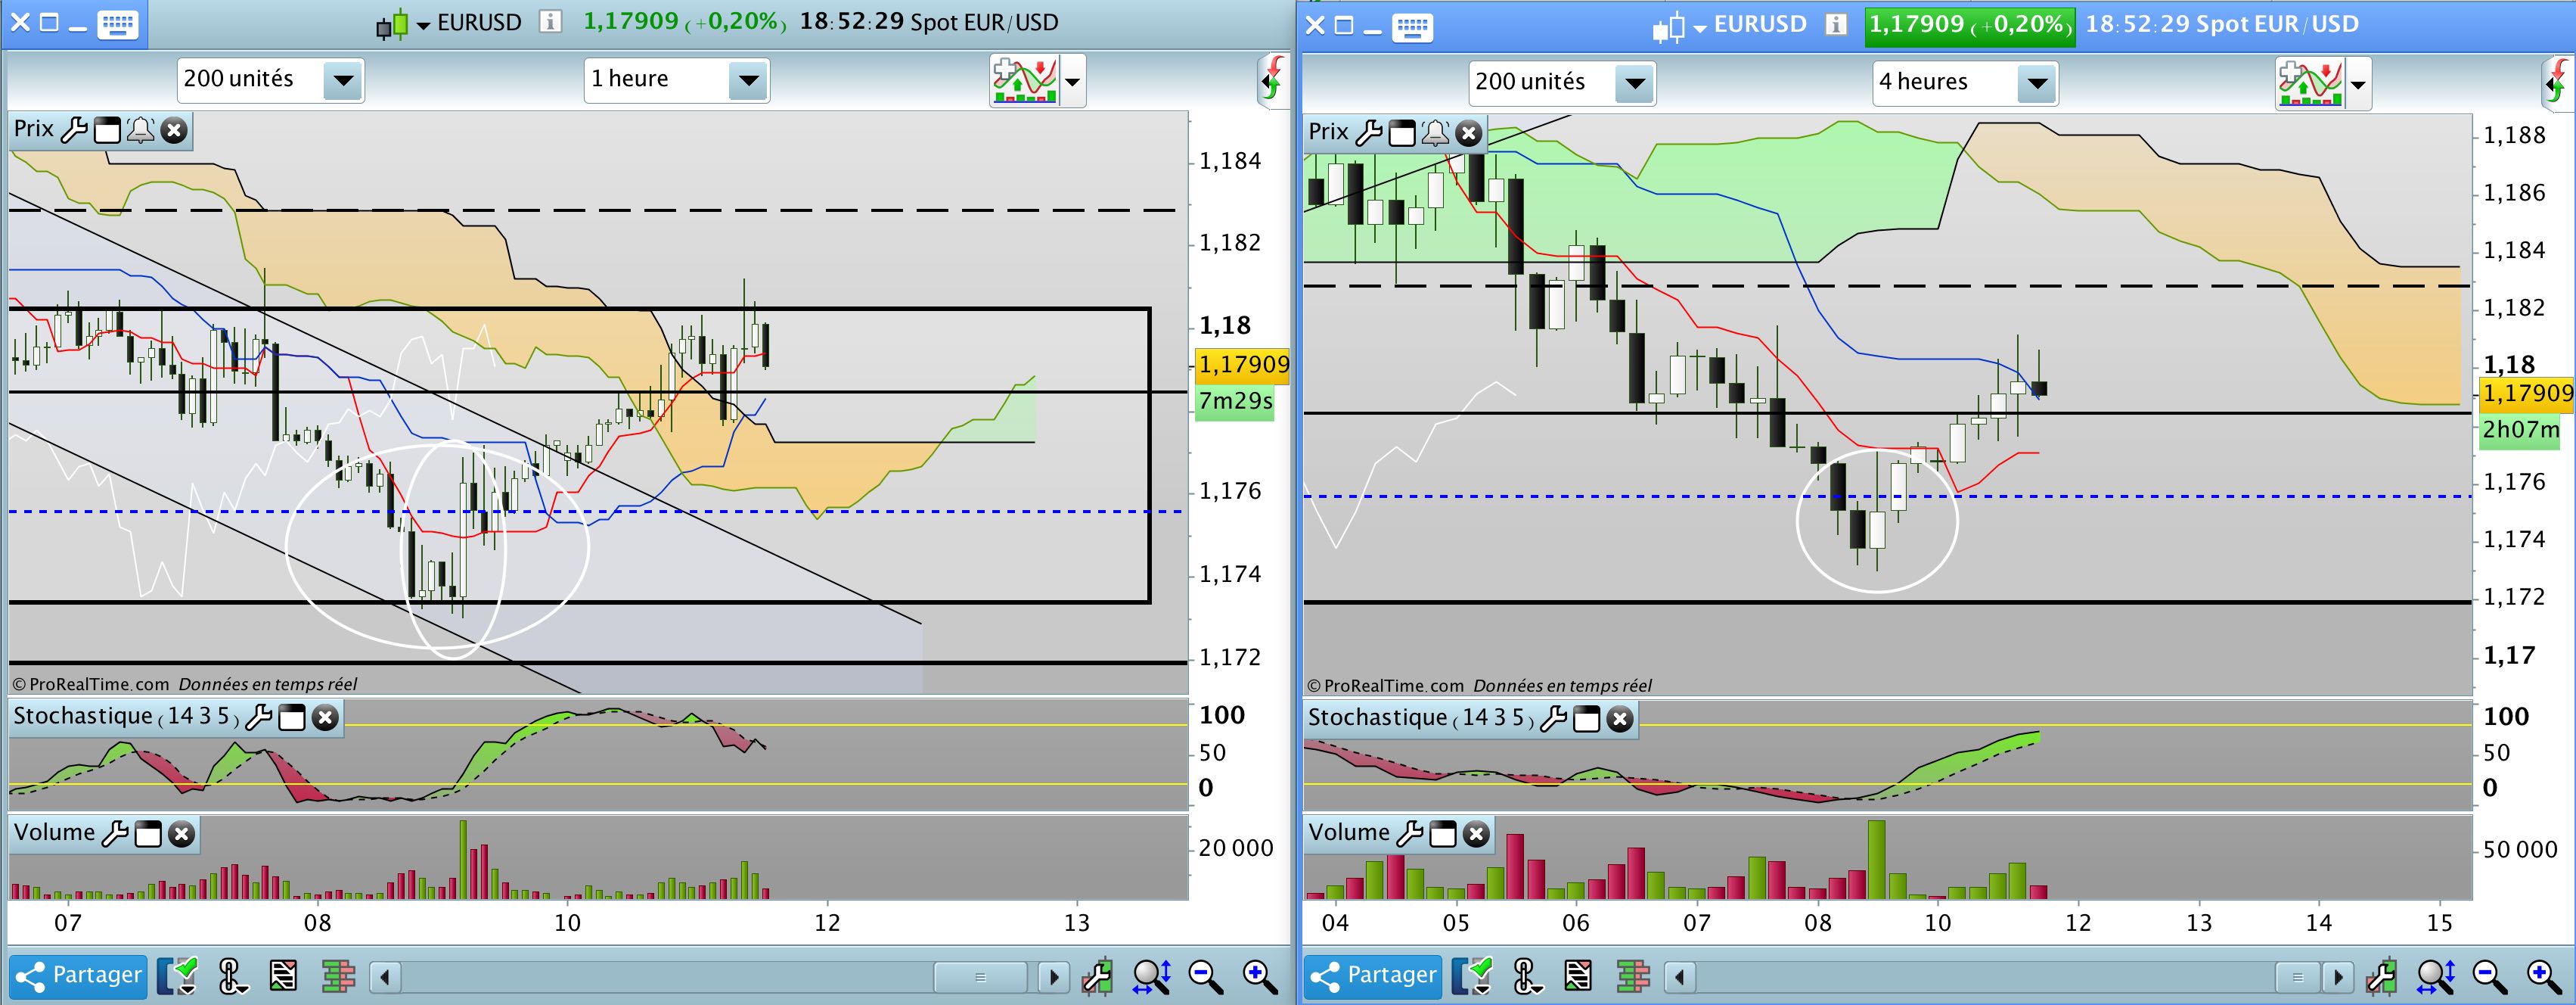The image size is (2576, 1005).
Task: Close the Prix panel in left chart
Action: click(x=174, y=131)
